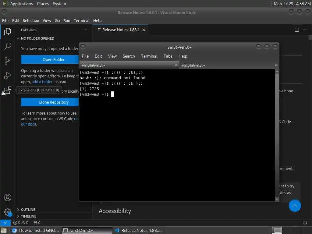The height and width of the screenshot is (234, 312).
Task: Close the Release Notes 1.88.1 tab
Action: pyautogui.click(x=144, y=30)
